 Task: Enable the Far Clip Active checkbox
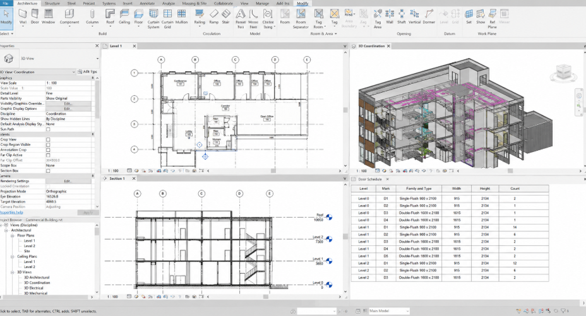tap(48, 155)
